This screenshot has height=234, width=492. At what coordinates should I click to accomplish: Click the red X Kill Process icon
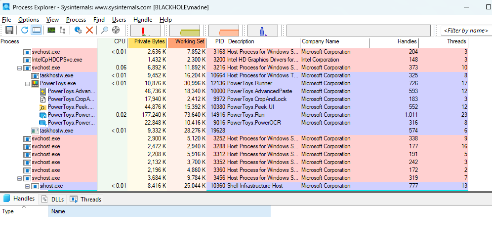89,30
